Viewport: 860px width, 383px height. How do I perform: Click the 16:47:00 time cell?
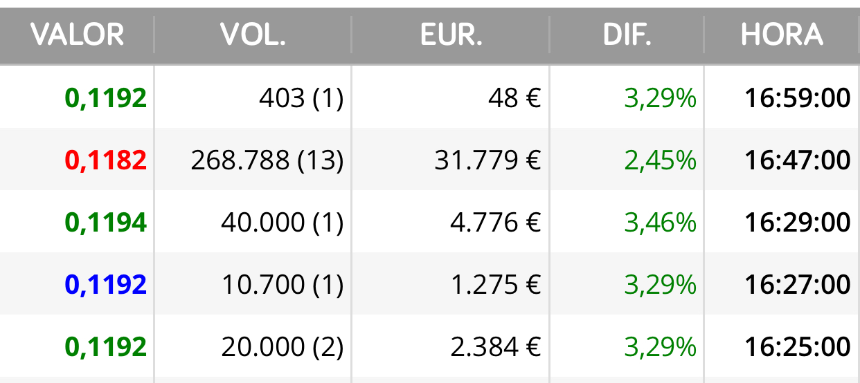[x=798, y=160]
